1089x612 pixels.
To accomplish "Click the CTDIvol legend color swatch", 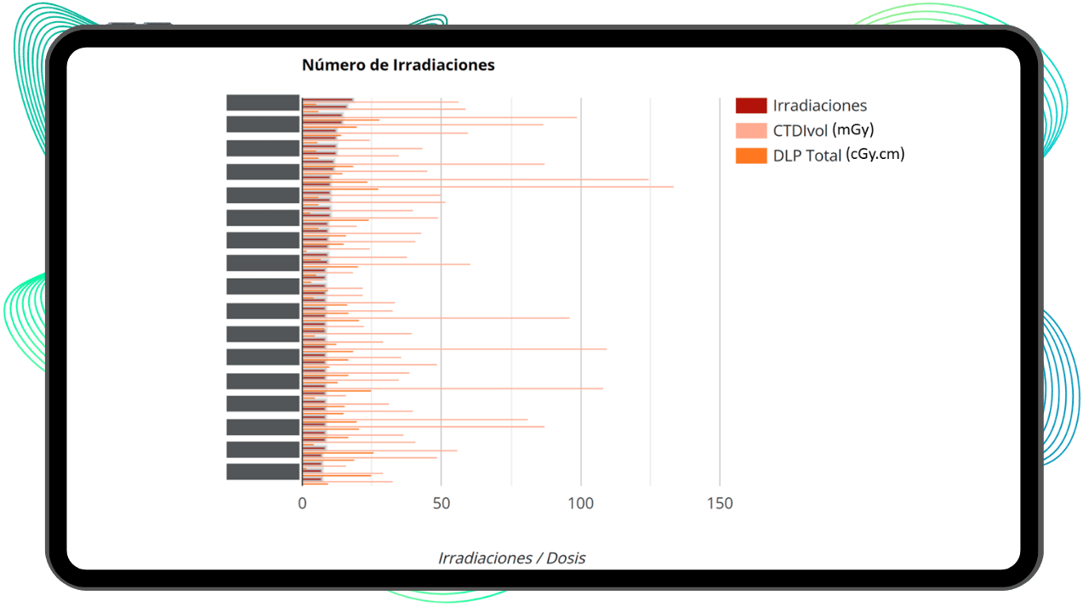I will tap(750, 130).
